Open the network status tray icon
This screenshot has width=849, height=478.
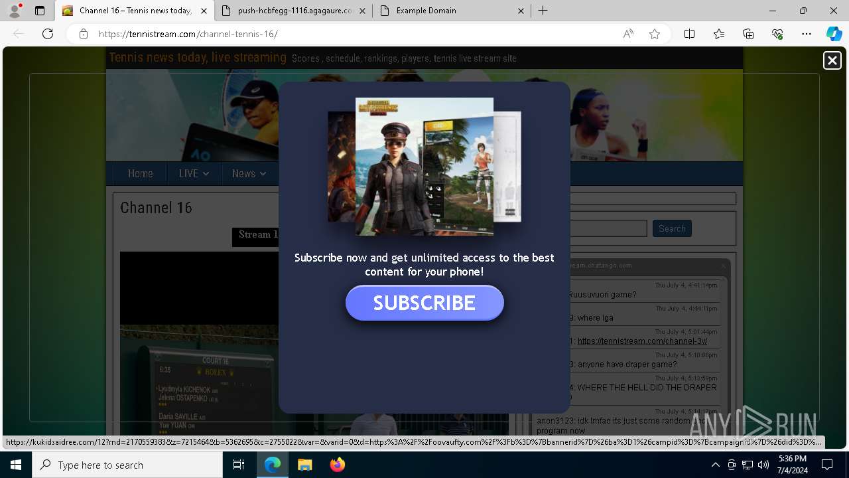pos(748,465)
